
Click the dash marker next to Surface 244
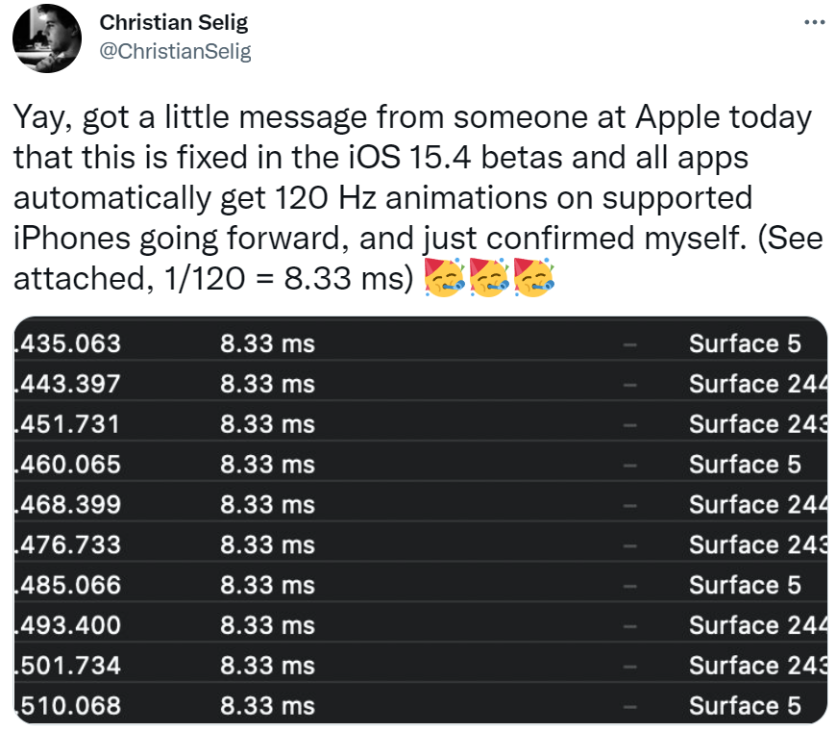pos(629,383)
